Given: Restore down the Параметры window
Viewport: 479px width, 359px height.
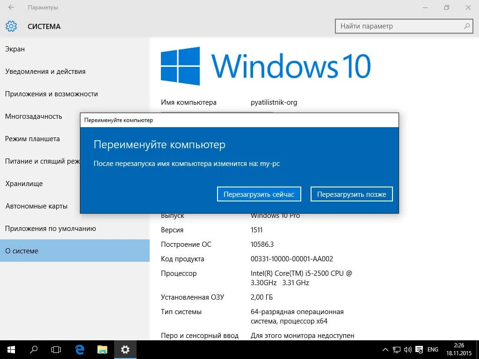Looking at the screenshot, I should (x=447, y=7).
